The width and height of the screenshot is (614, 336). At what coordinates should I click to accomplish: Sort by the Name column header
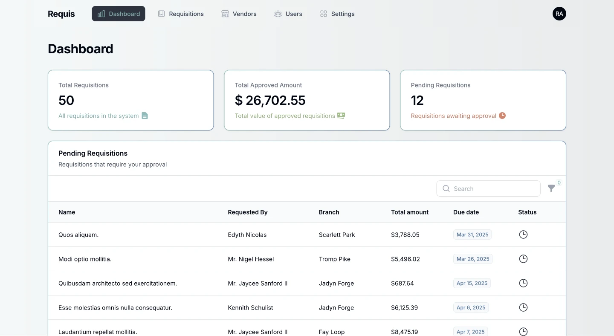[x=67, y=212]
